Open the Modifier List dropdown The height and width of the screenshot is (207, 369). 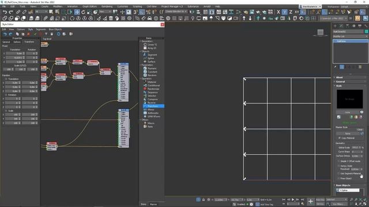pyautogui.click(x=350, y=36)
